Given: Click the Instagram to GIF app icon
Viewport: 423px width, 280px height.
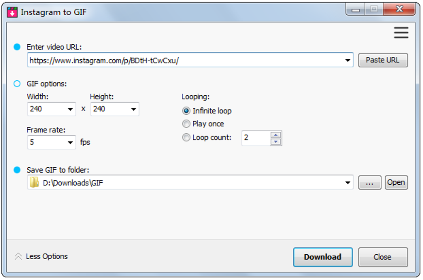Looking at the screenshot, I should [12, 12].
